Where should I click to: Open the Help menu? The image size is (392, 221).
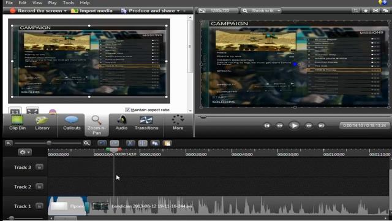pos(85,2)
